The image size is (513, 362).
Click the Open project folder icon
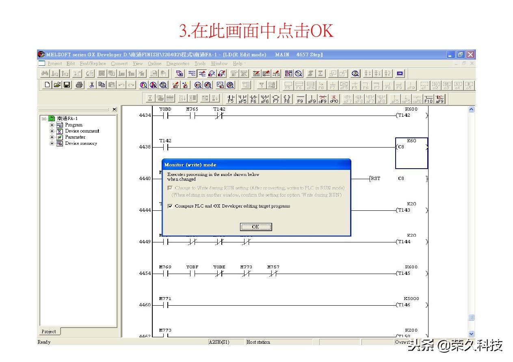(57, 85)
